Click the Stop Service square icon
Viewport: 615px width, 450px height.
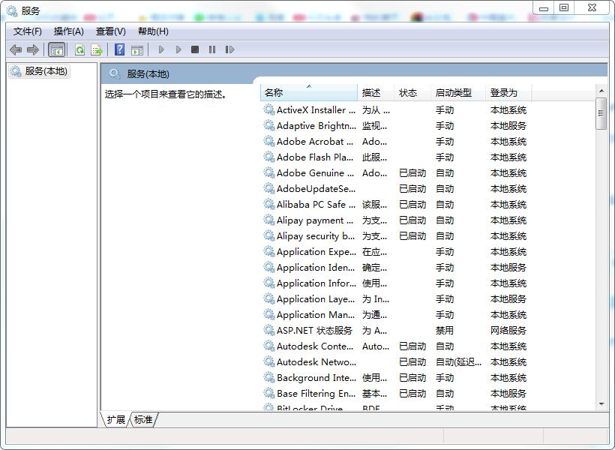pos(194,49)
